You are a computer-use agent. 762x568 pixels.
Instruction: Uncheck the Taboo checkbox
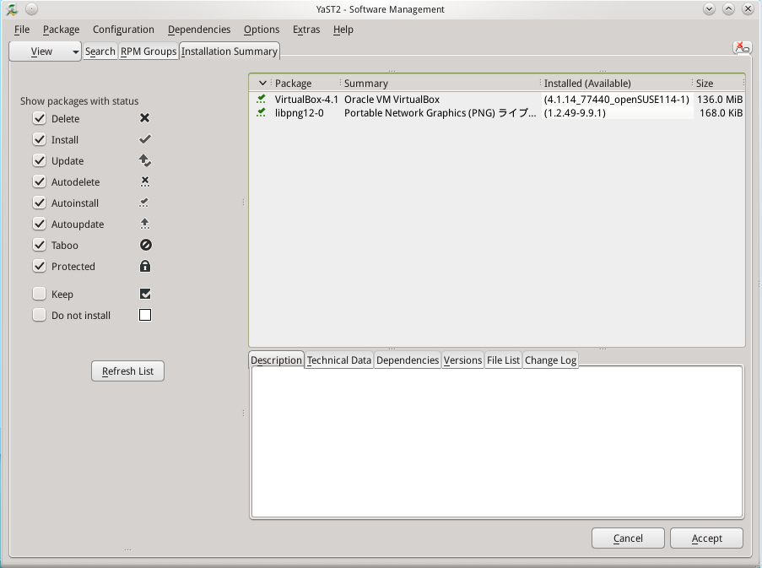[40, 245]
